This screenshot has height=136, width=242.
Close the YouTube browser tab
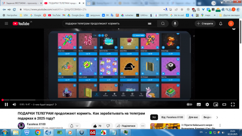tap(84, 3)
